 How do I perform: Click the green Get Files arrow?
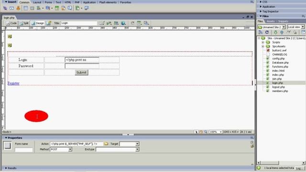(x=275, y=32)
